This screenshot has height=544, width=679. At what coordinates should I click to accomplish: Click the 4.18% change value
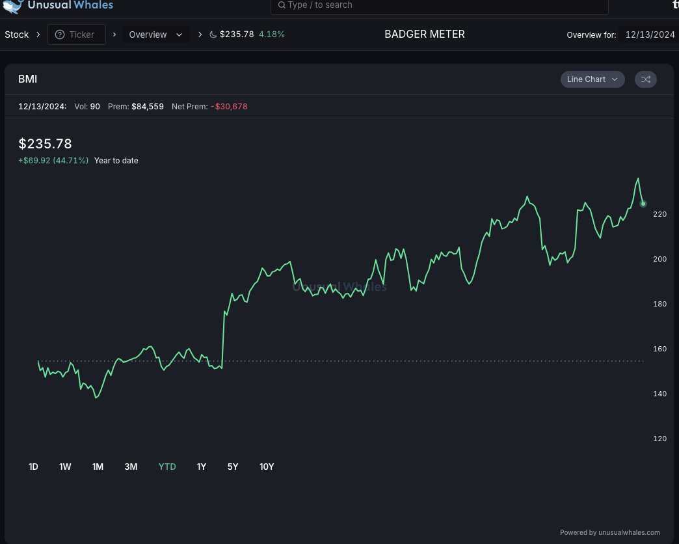tap(271, 34)
